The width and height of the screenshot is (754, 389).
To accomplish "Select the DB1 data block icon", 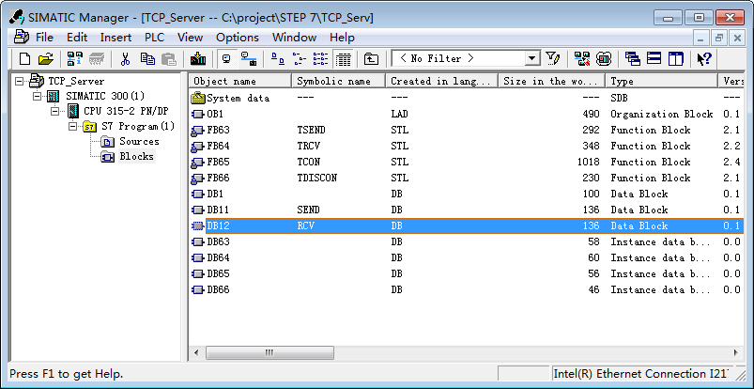I will (x=198, y=194).
